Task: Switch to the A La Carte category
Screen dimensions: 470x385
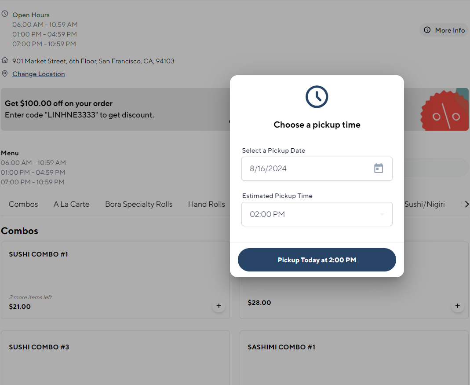Action: [x=71, y=204]
